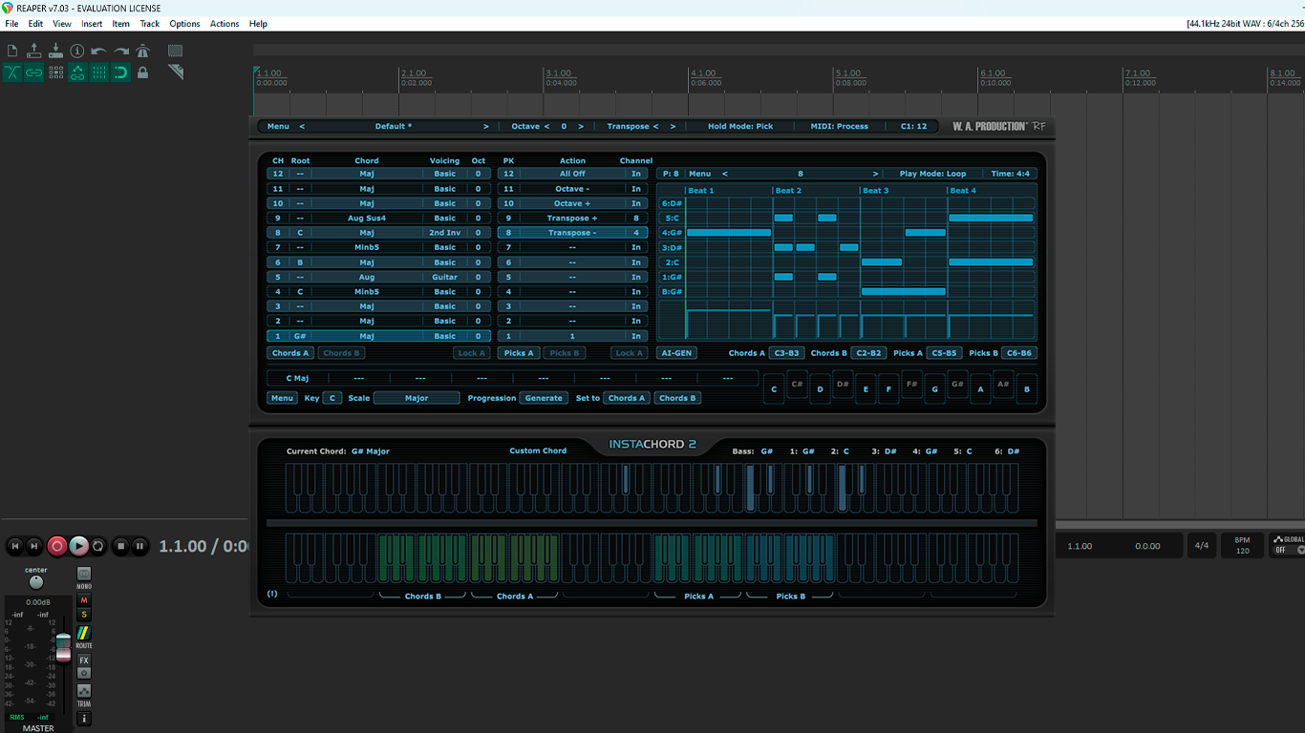Increase Octave with right arrow
This screenshot has height=733, width=1305.
tap(581, 126)
